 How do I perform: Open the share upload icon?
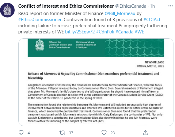coord(146,132)
